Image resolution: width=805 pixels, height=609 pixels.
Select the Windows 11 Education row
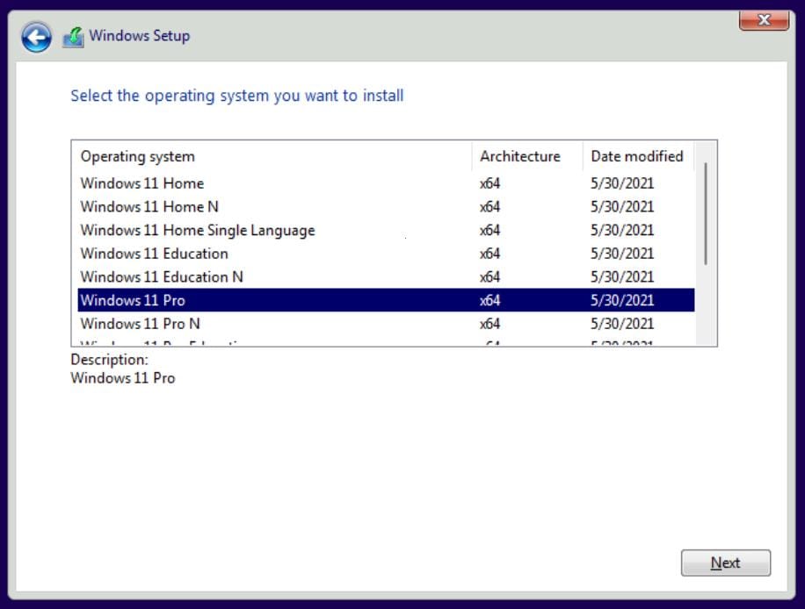tap(386, 254)
